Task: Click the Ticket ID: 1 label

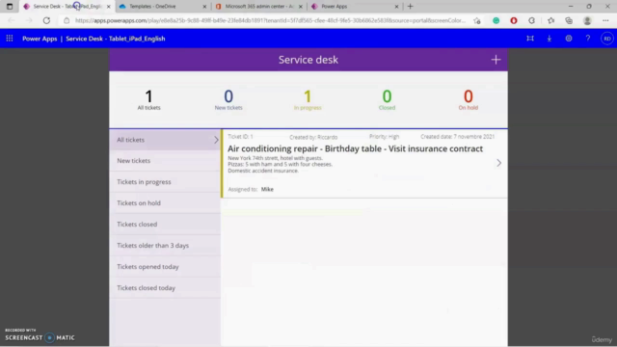Action: pyautogui.click(x=240, y=137)
